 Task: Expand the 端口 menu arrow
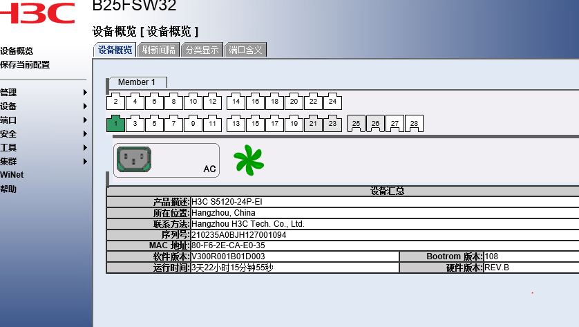pyautogui.click(x=85, y=120)
